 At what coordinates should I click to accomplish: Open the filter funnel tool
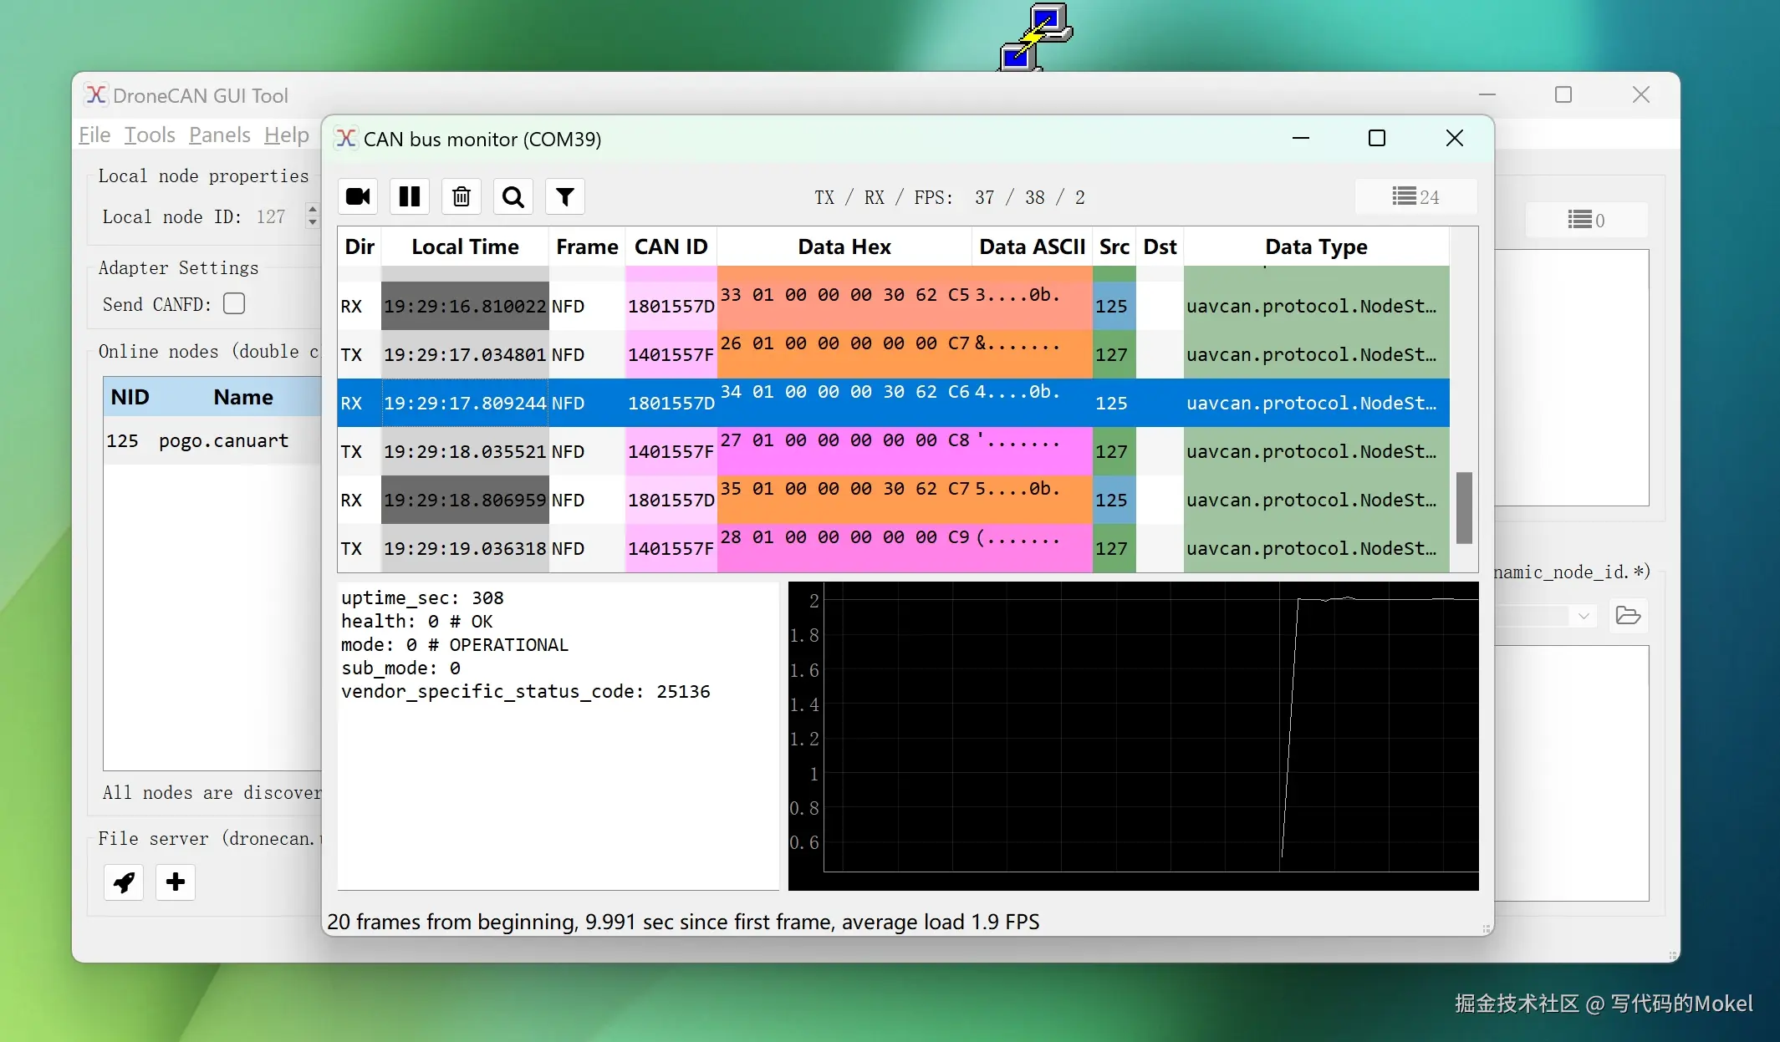pyautogui.click(x=565, y=197)
